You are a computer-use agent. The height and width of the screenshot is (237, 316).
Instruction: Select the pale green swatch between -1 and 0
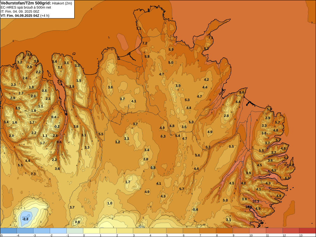[75, 231]
